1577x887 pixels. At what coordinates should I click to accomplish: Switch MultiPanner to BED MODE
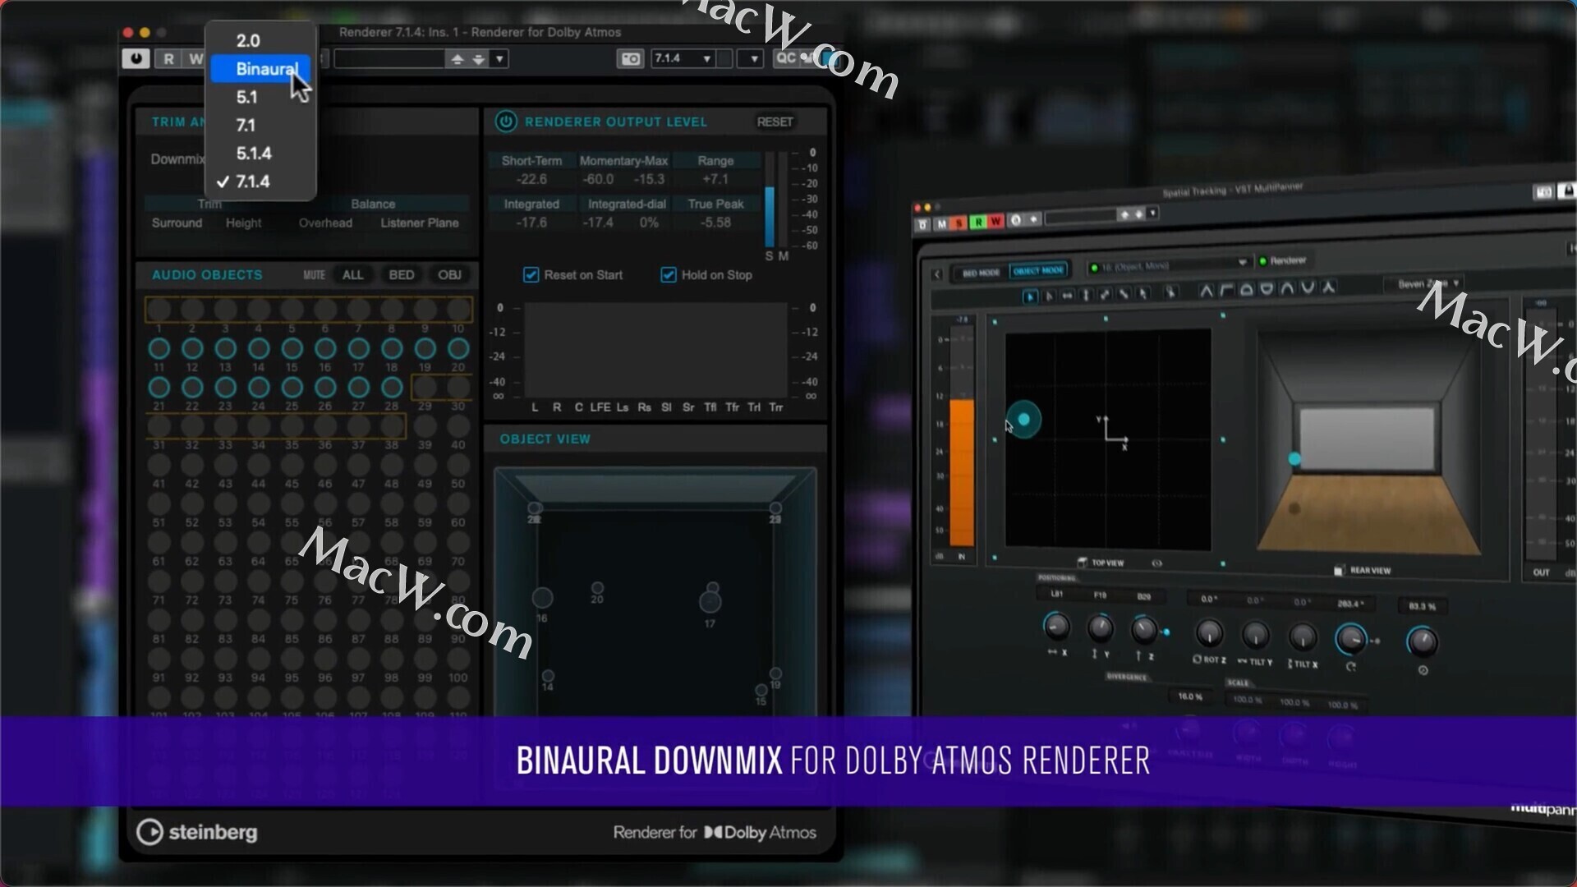click(981, 273)
